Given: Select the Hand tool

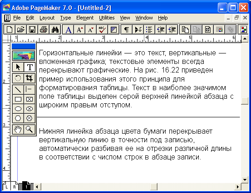Looking at the screenshot, I should click(18, 130).
